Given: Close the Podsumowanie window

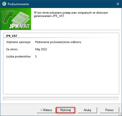Looking at the screenshot, I should pyautogui.click(x=118, y=4).
